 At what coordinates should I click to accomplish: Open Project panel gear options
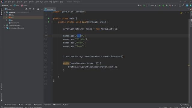pyautogui.click(x=38, y=9)
